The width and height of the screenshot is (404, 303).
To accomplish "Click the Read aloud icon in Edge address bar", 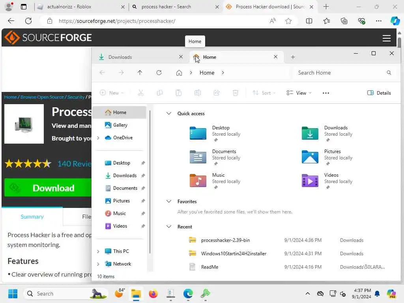I will point(273,21).
